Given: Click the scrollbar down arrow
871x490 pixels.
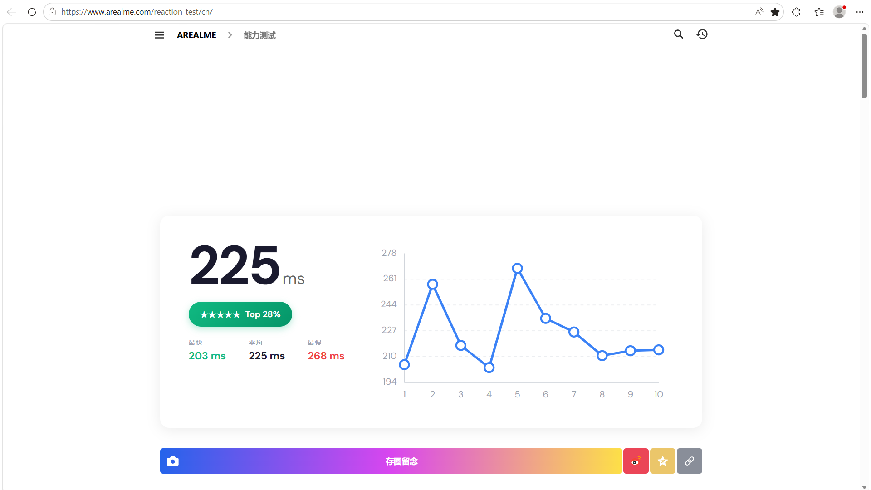Looking at the screenshot, I should pos(864,487).
